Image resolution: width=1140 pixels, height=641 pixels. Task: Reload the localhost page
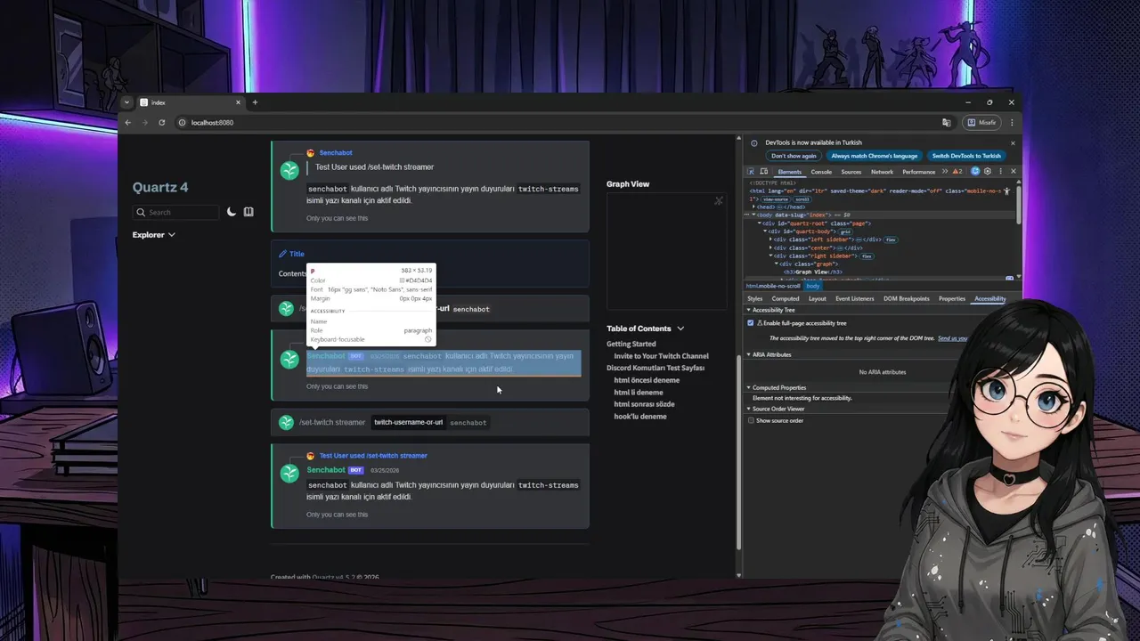click(161, 122)
